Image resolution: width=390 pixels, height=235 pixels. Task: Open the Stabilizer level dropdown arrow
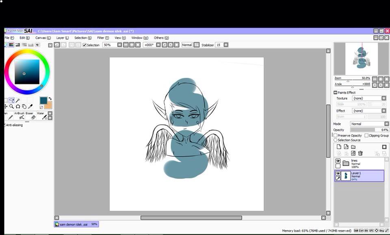tap(226, 45)
